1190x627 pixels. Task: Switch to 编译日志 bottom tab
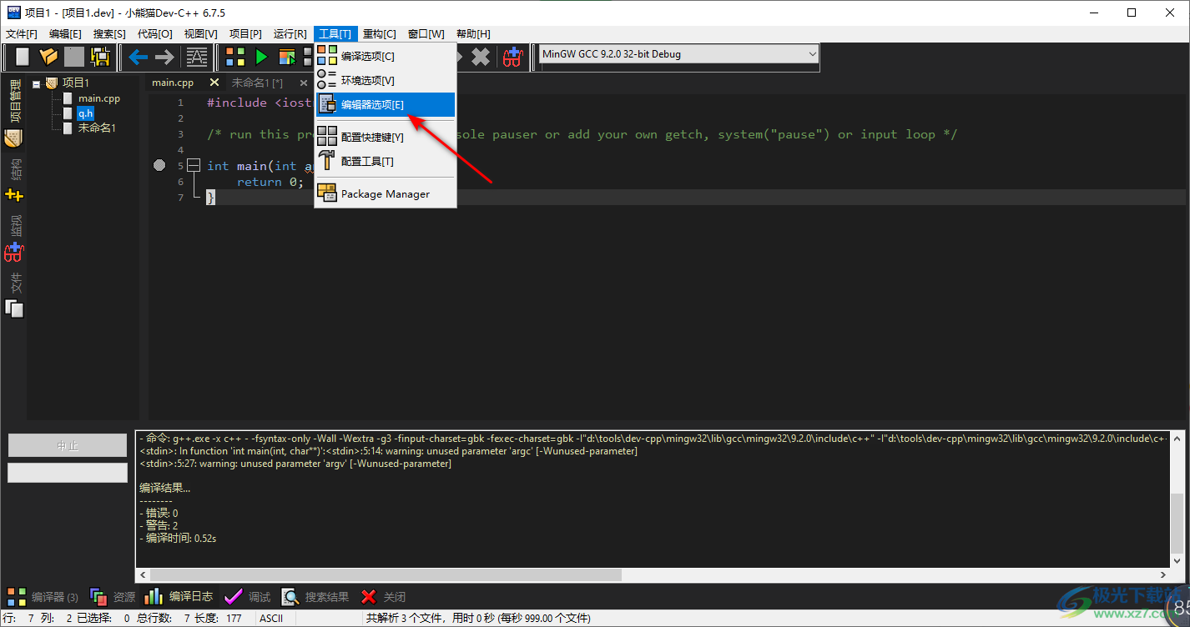point(179,597)
